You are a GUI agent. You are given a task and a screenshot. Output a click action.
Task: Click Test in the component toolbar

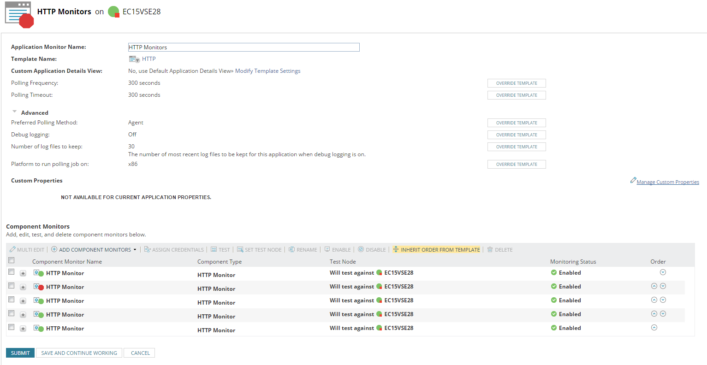[220, 250]
